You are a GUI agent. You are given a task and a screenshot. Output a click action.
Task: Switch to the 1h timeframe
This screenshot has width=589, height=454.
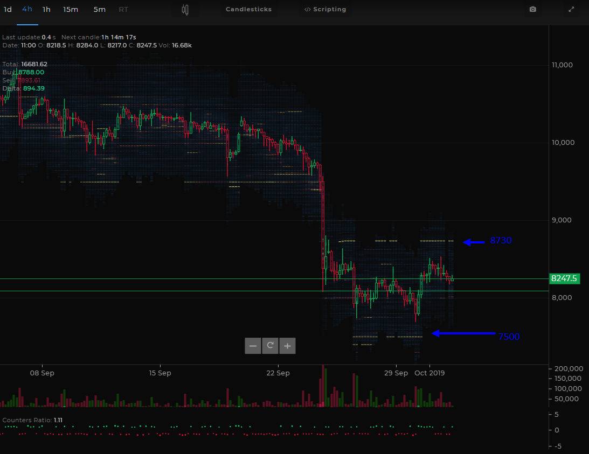point(46,9)
